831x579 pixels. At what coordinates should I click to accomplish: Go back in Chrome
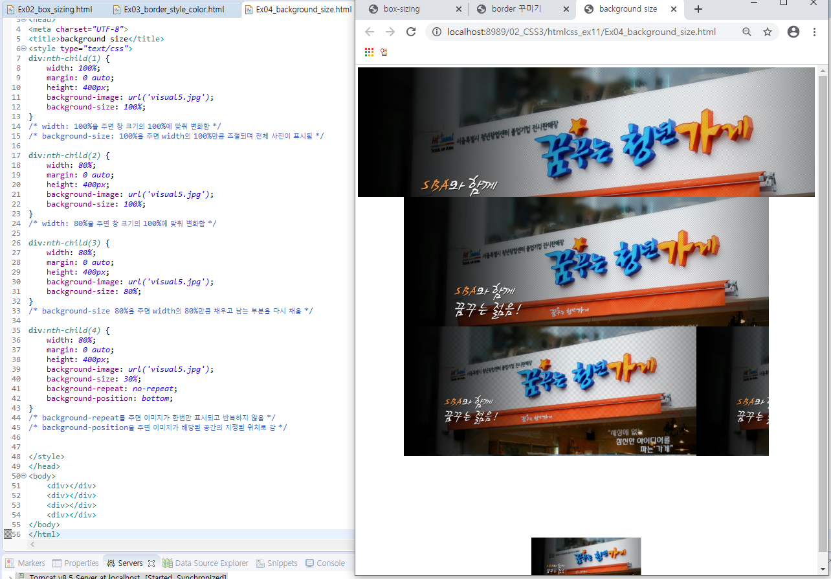point(370,32)
